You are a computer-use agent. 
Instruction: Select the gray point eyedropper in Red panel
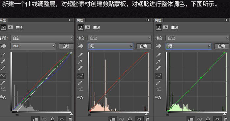pyautogui.click(x=80, y=61)
